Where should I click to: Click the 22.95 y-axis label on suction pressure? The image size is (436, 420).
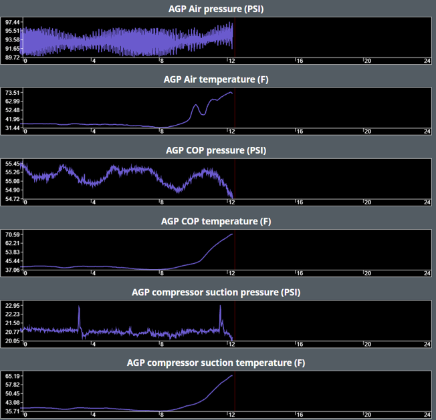(12, 305)
